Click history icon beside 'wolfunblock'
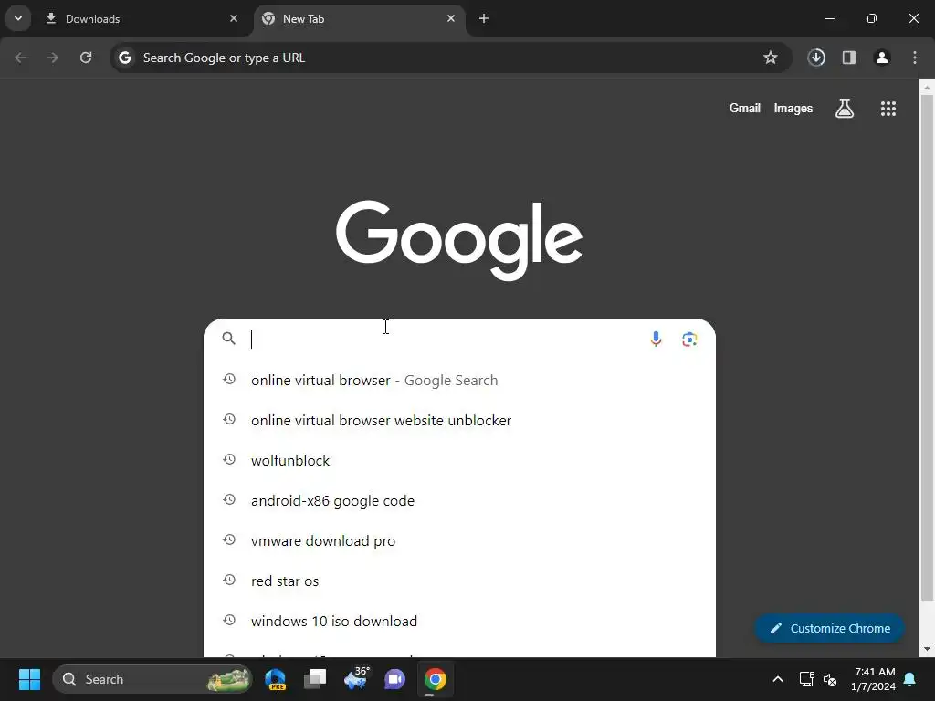 [x=229, y=460]
